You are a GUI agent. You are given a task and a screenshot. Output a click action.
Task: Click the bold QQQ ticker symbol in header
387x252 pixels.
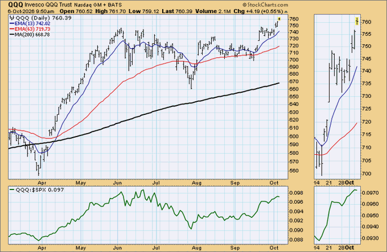[15, 5]
